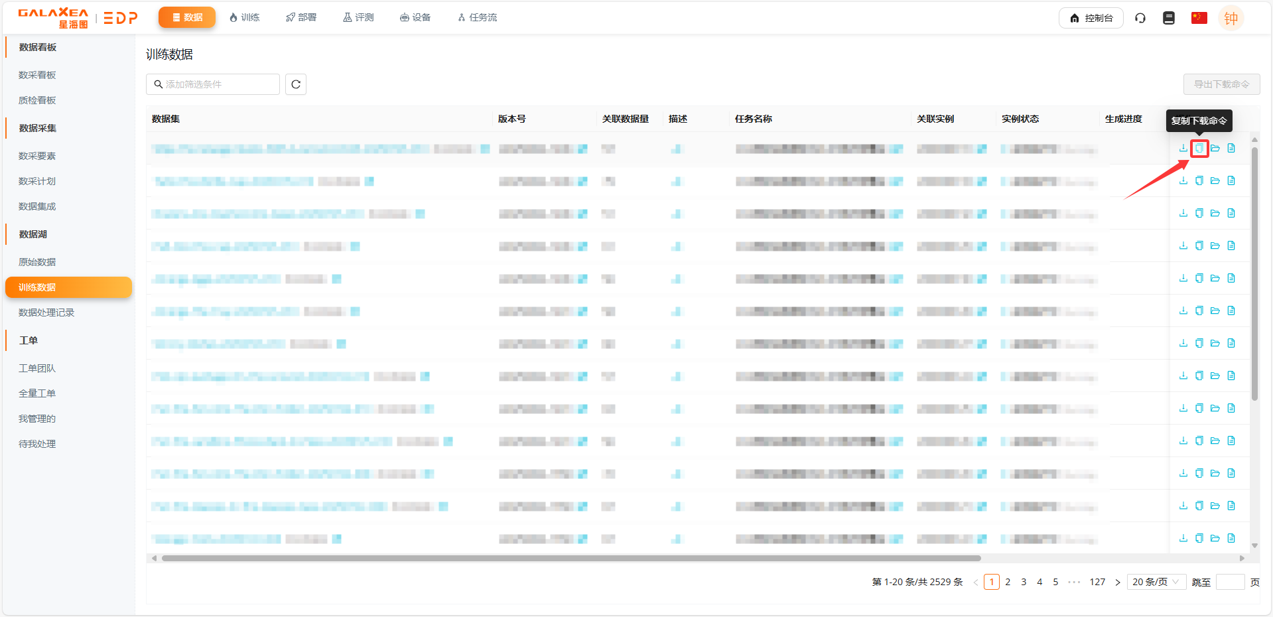Select 原始数据 in the left sidebar

(x=37, y=262)
